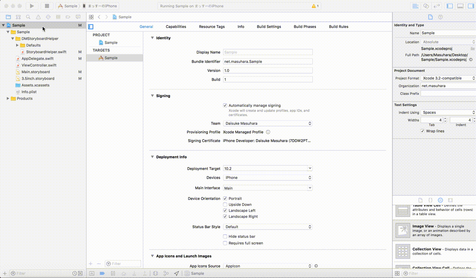The width and height of the screenshot is (476, 278).
Task: Switch to the Build Phases tab
Action: pos(305,27)
